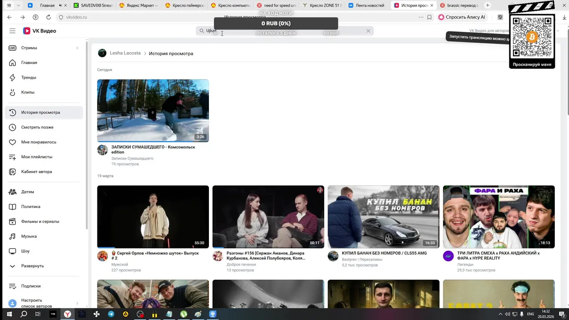Clear search text with X icon

coord(368,31)
